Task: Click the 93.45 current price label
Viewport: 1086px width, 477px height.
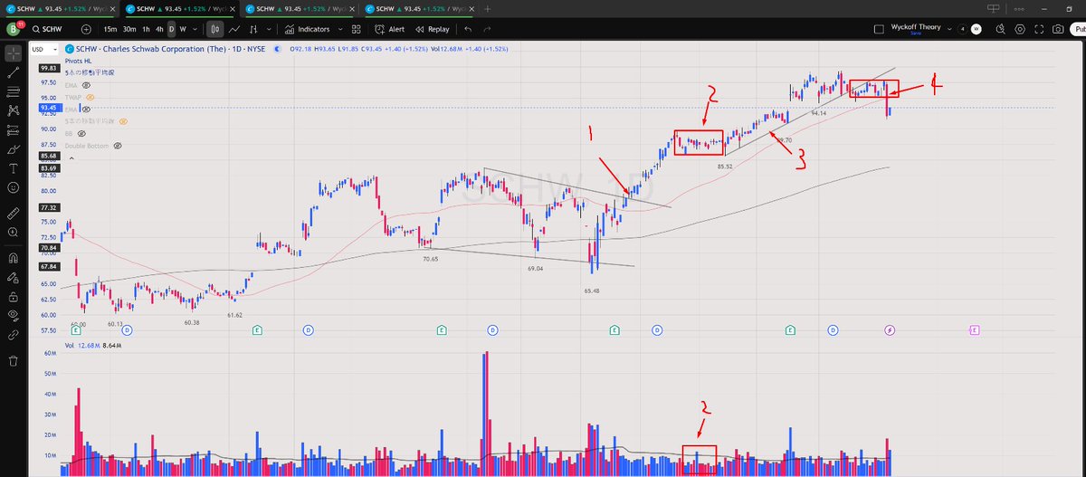Action: coord(48,109)
